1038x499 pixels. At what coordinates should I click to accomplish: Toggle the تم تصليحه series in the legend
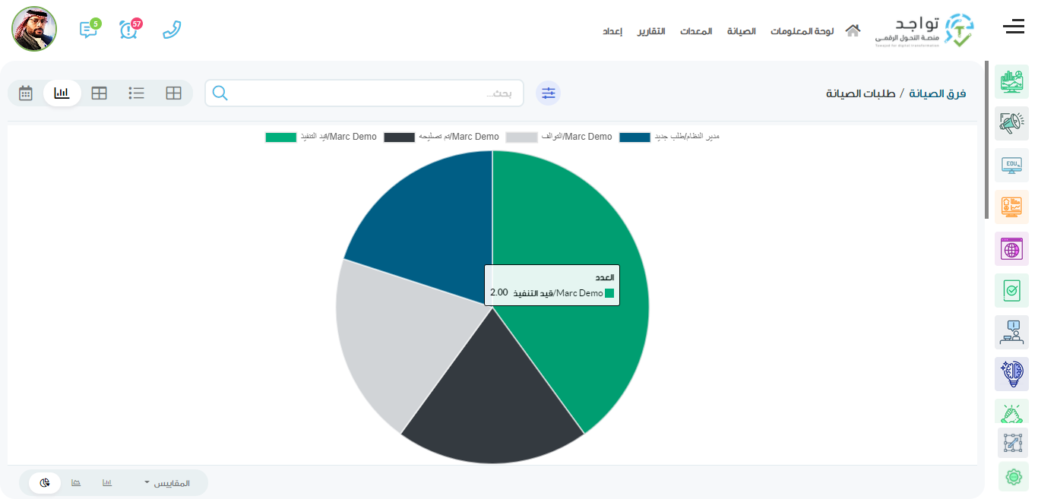point(441,137)
